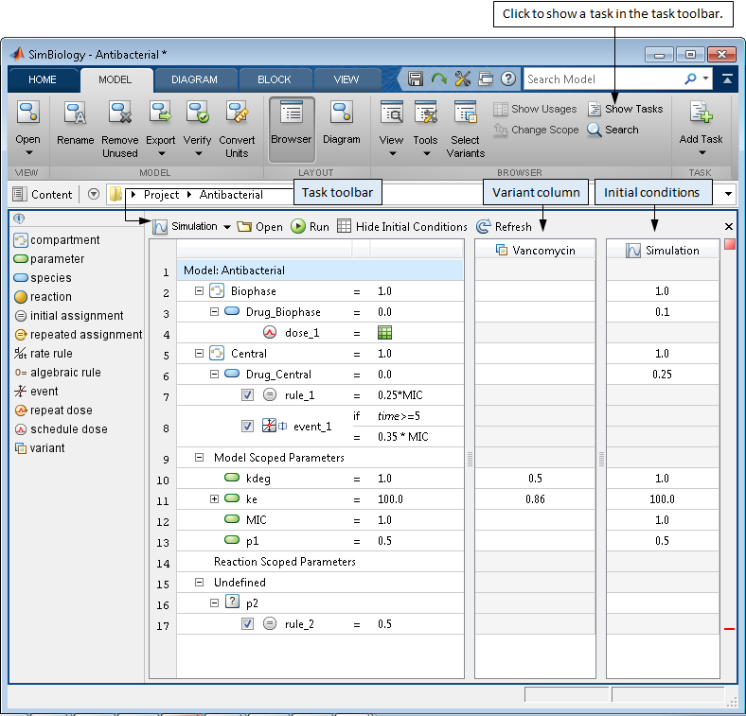Select reaction in block palette
Screen dimensions: 746x716
coord(44,297)
